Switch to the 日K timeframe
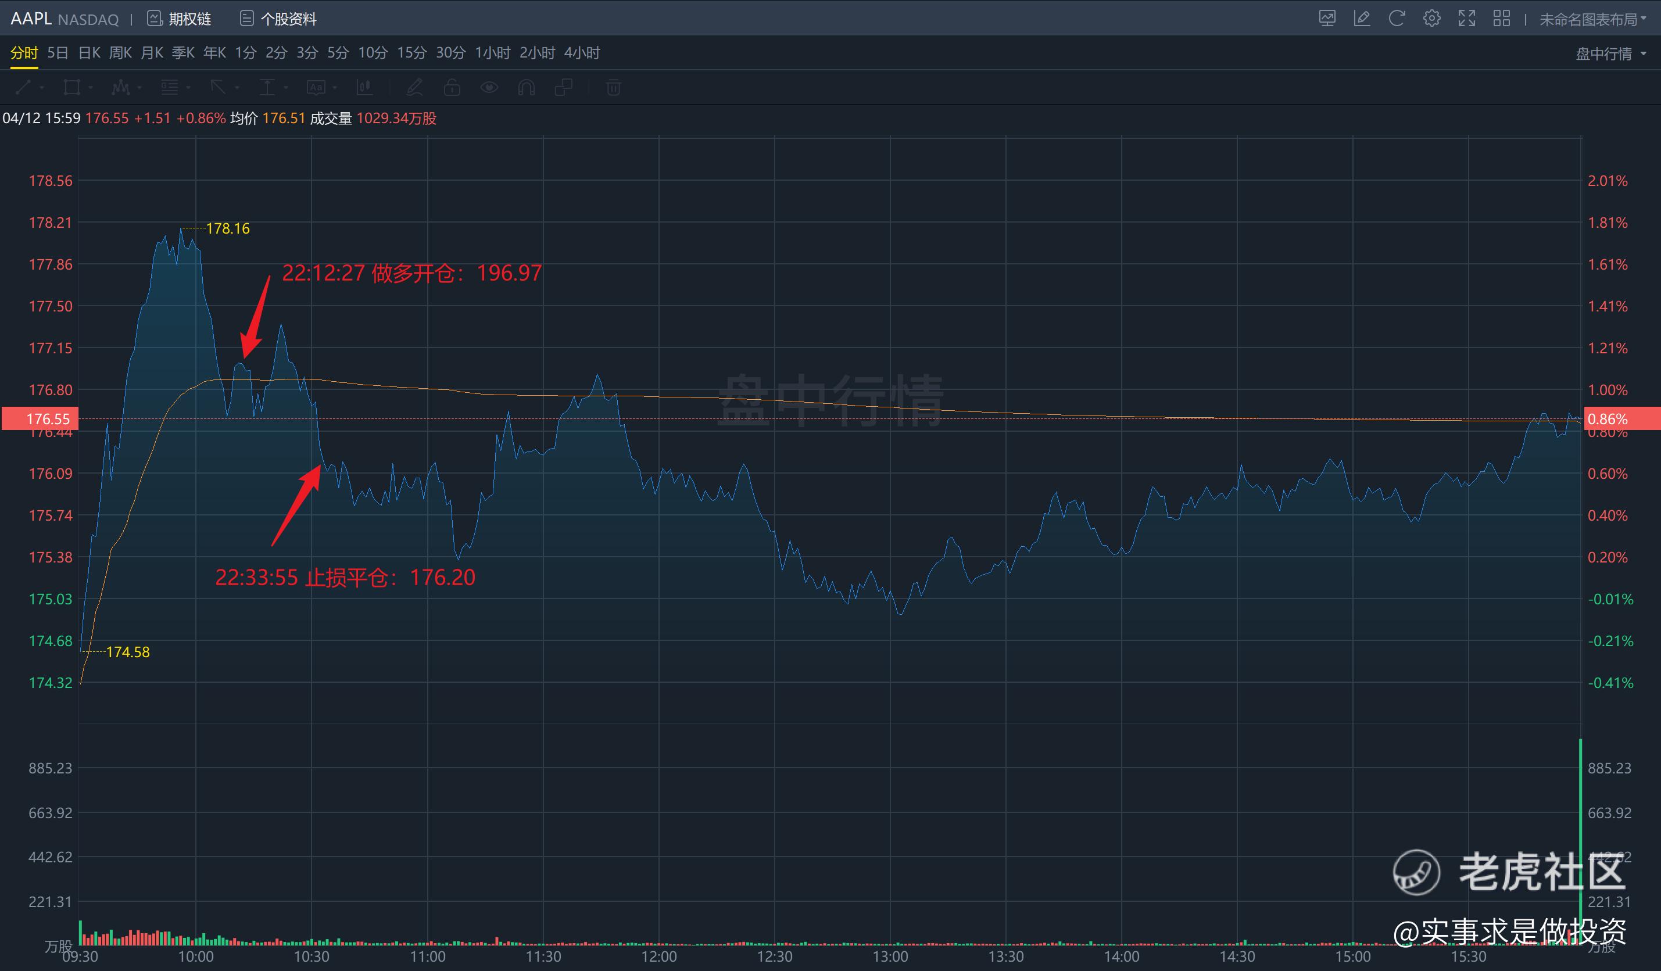The width and height of the screenshot is (1661, 971). coord(89,53)
